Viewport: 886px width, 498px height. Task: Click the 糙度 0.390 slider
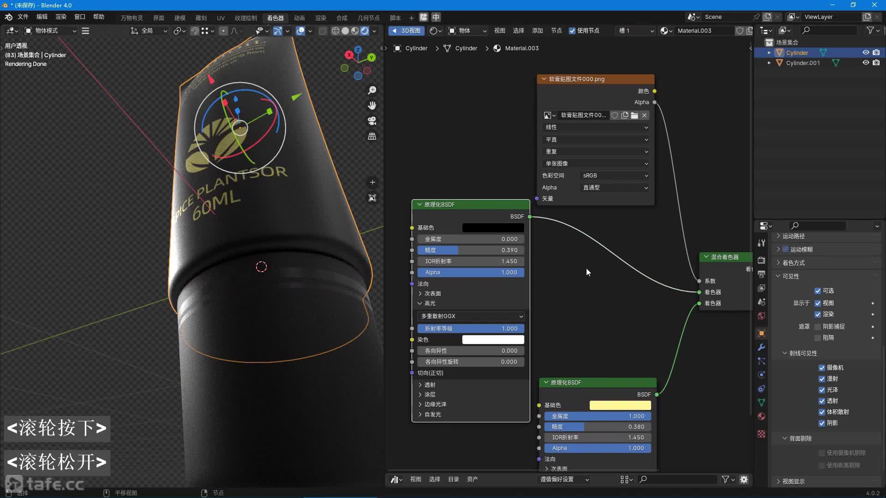coord(471,250)
